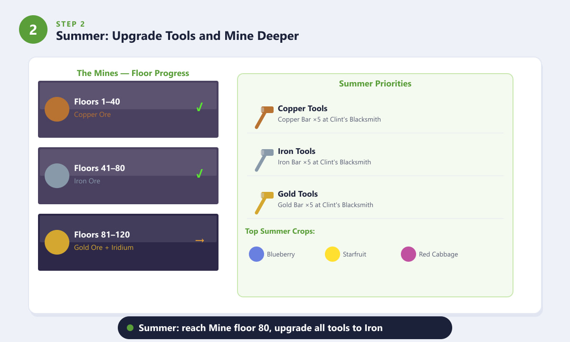Click the orange arrow on Floors 81–120
This screenshot has width=570, height=342.
[x=199, y=241]
